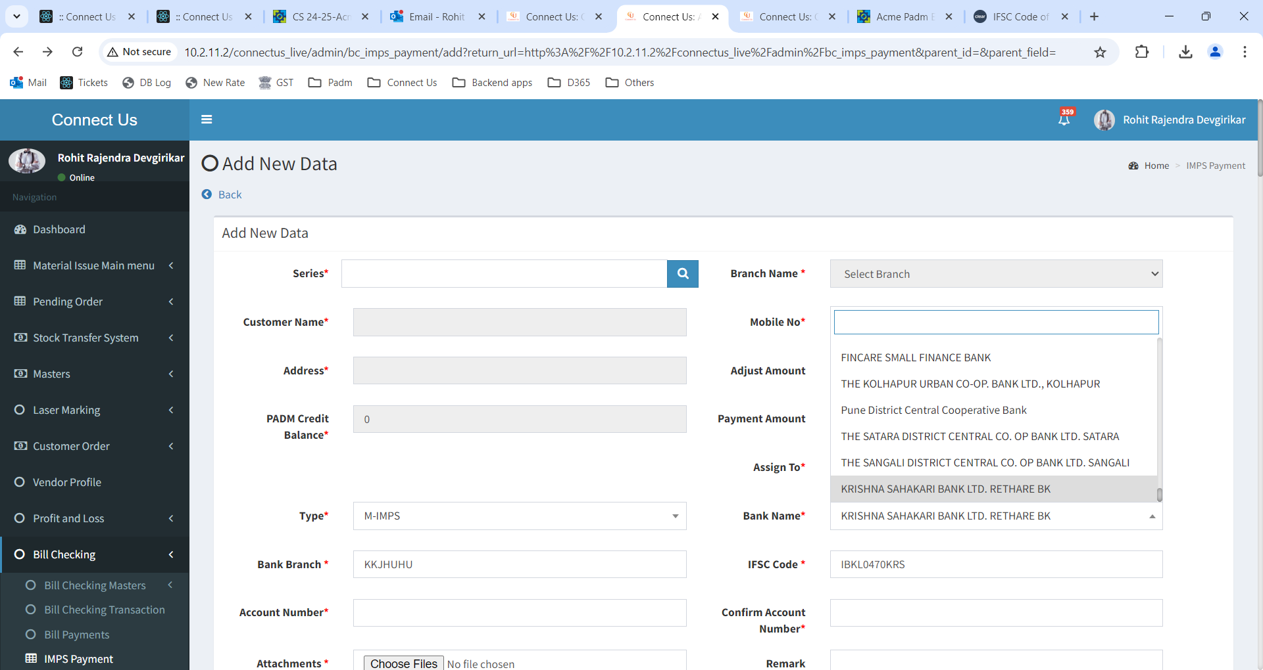The image size is (1263, 670).
Task: Expand the Pending Order menu
Action: (x=171, y=301)
